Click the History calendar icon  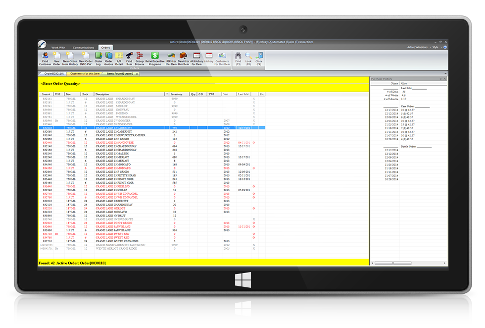click(209, 57)
